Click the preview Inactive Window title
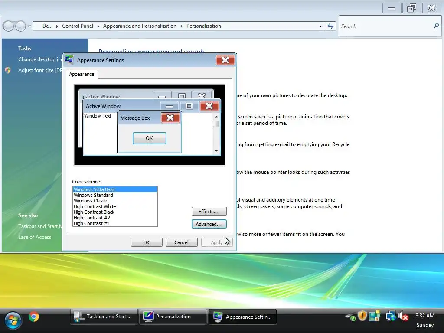This screenshot has width=444, height=333. [x=101, y=96]
